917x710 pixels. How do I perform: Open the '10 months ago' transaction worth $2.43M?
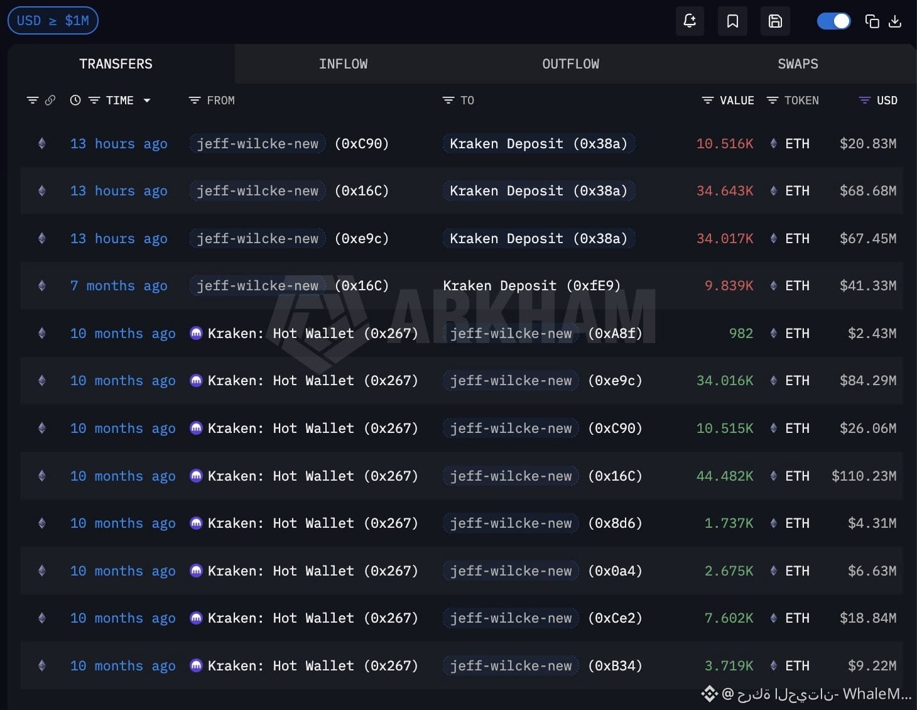(x=122, y=333)
